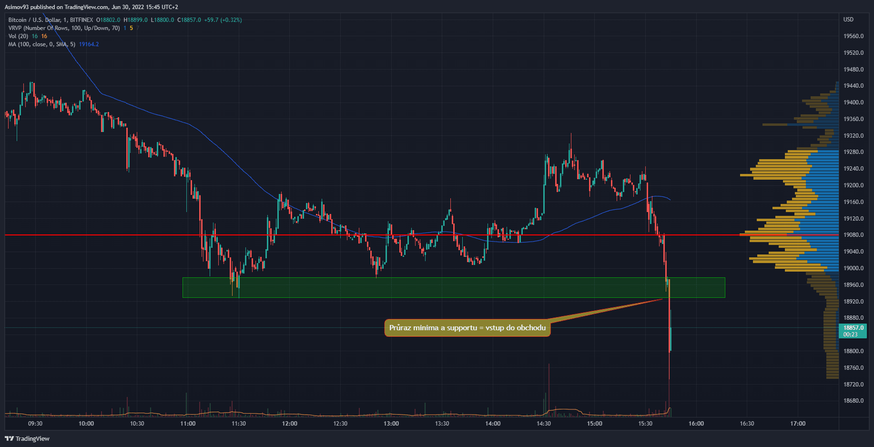Screen dimensions: 874x447
Task: Select the Vol (20) indicator legend
Action: [x=18, y=36]
